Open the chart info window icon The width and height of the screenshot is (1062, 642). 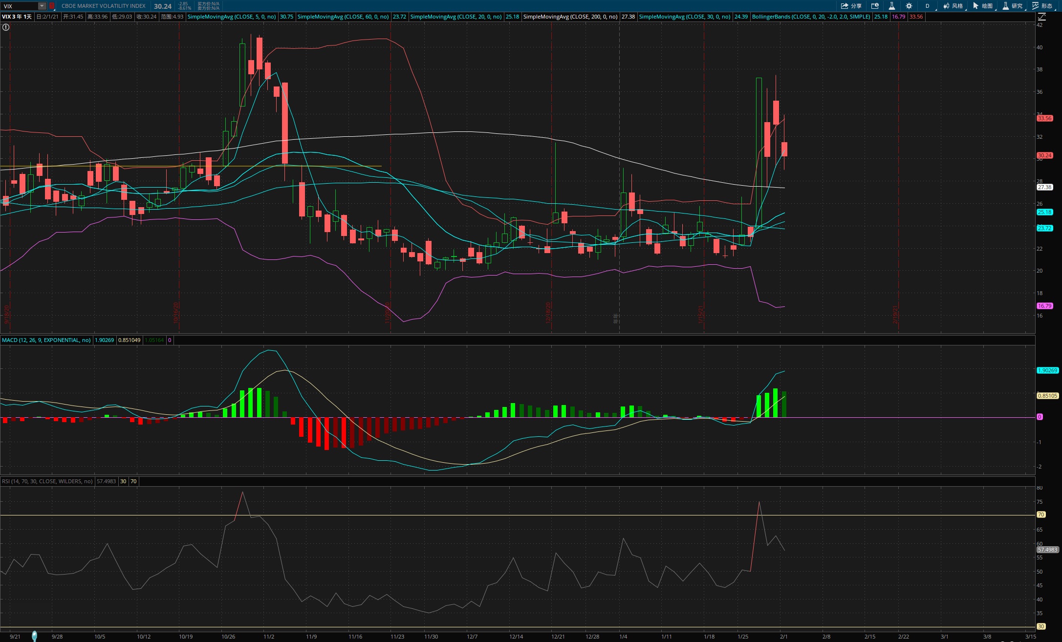pyautogui.click(x=875, y=6)
